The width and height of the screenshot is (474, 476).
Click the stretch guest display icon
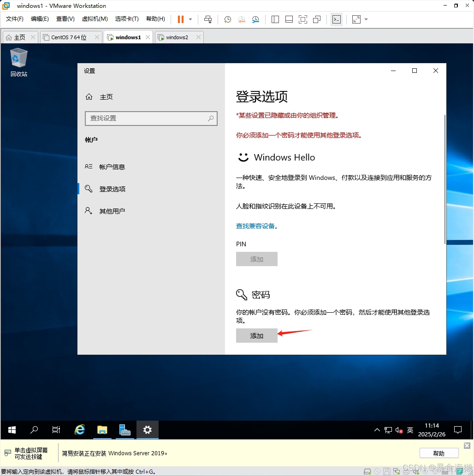pyautogui.click(x=356, y=19)
